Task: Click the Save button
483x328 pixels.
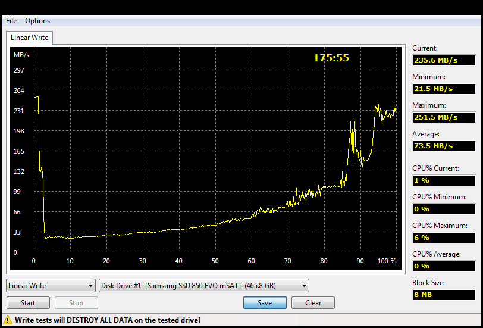Action: point(265,303)
